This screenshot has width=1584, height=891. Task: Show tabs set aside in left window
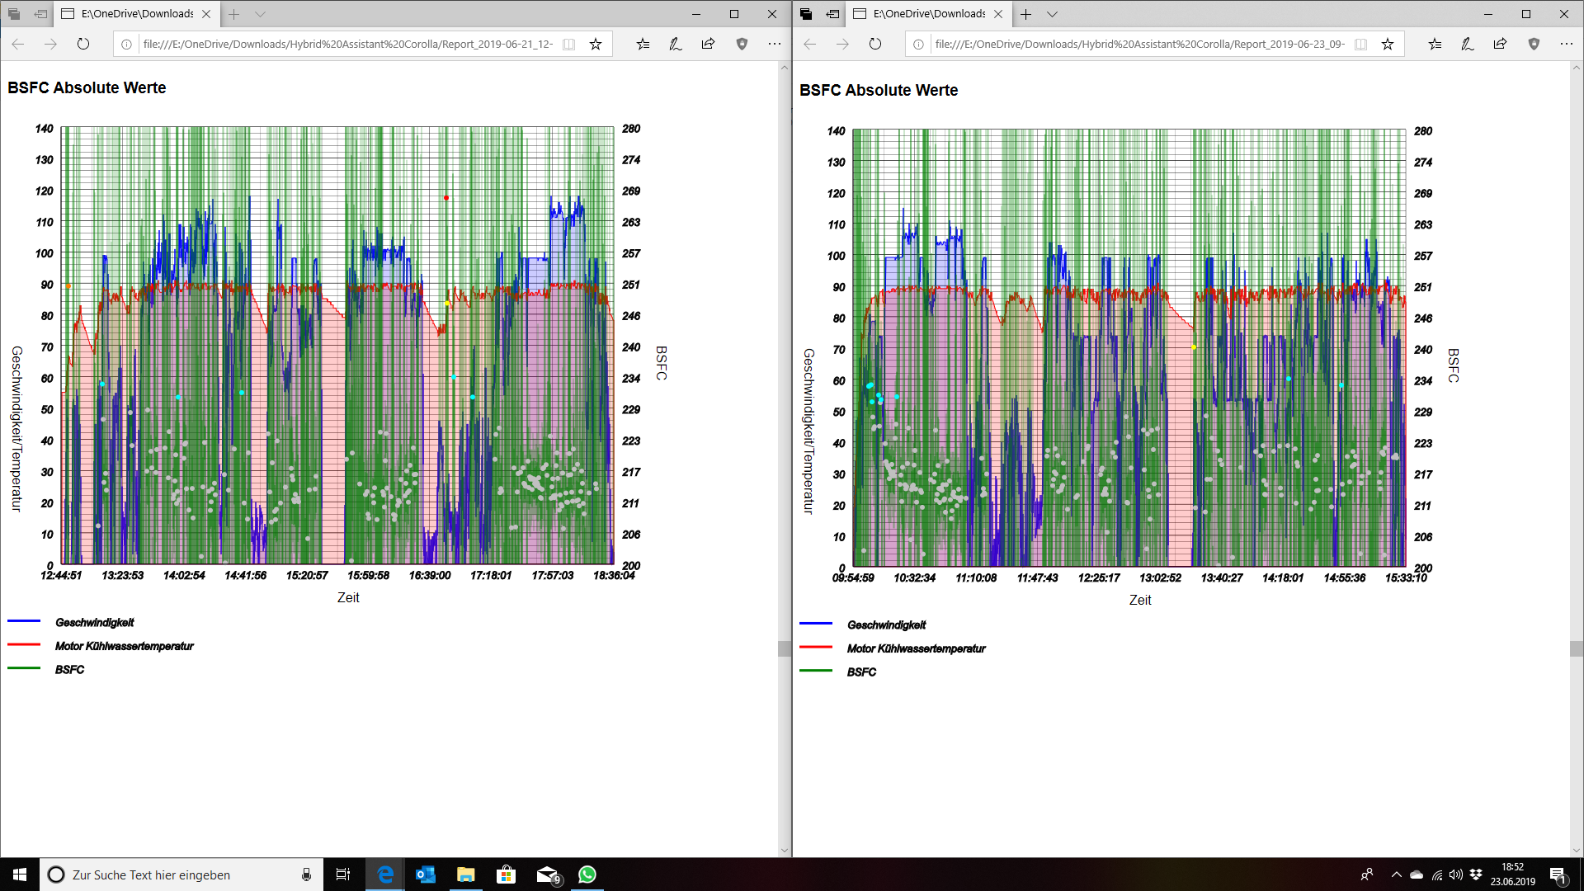14,14
